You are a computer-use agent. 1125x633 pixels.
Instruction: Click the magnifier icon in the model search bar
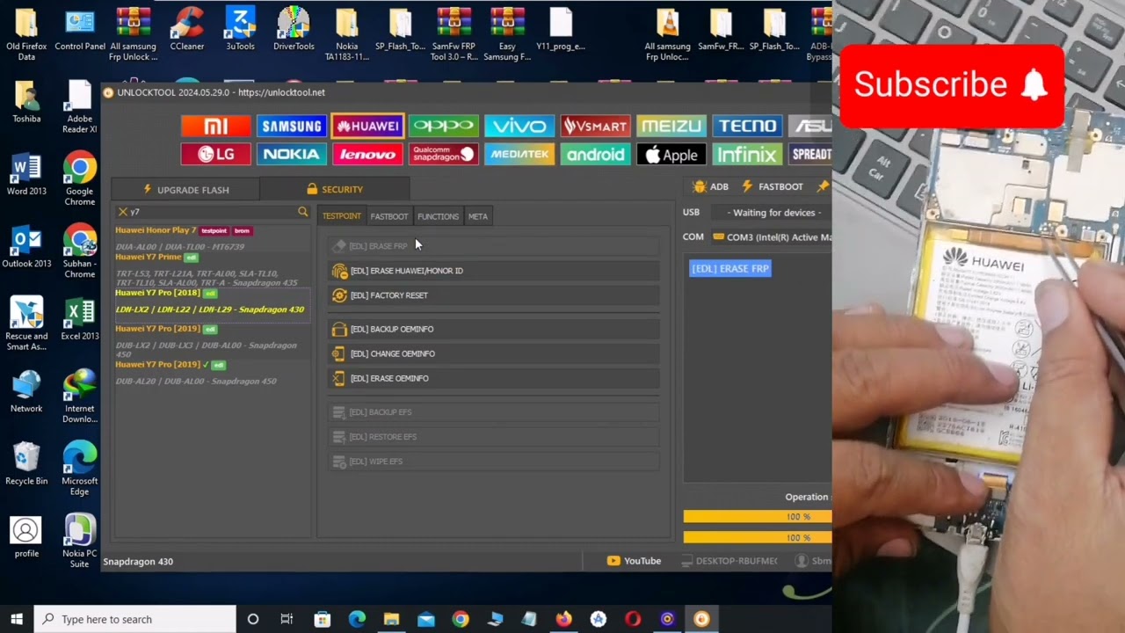click(x=302, y=211)
